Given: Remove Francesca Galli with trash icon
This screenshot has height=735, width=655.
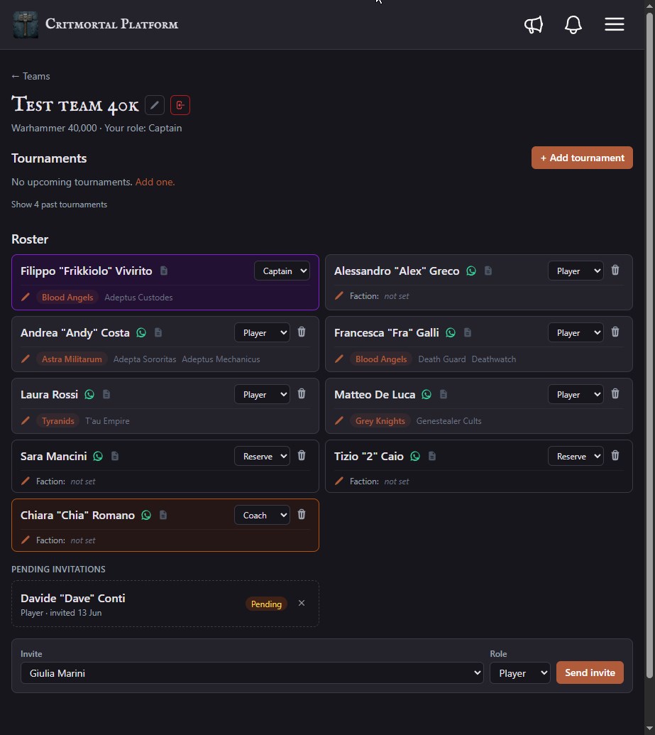Looking at the screenshot, I should click(x=615, y=332).
